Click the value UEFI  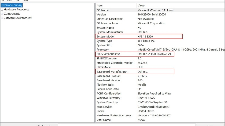(140, 67)
